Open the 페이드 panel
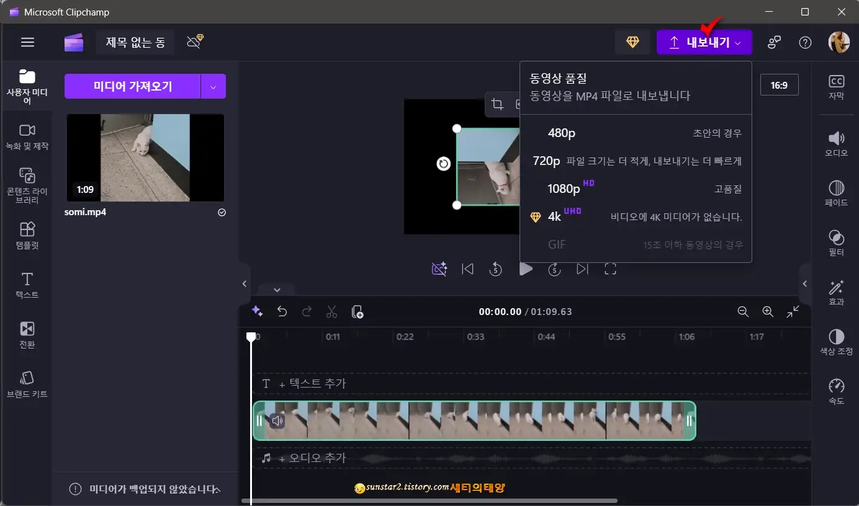Viewport: 859px width, 506px height. (837, 192)
